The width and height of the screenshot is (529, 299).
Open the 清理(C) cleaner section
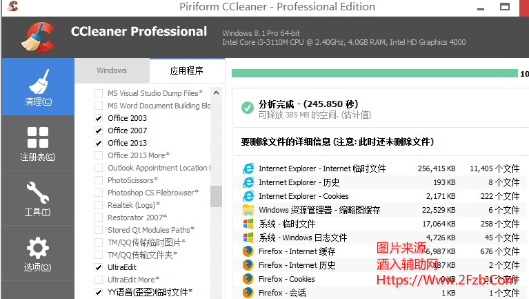[38, 86]
